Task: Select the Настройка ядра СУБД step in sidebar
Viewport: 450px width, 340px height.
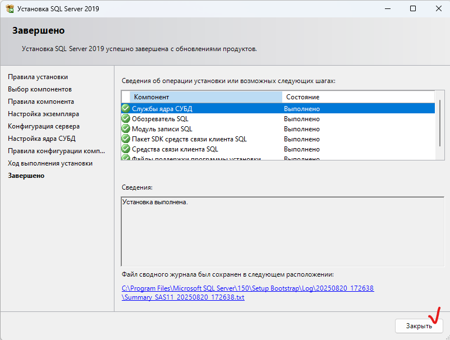Action: (x=42, y=139)
